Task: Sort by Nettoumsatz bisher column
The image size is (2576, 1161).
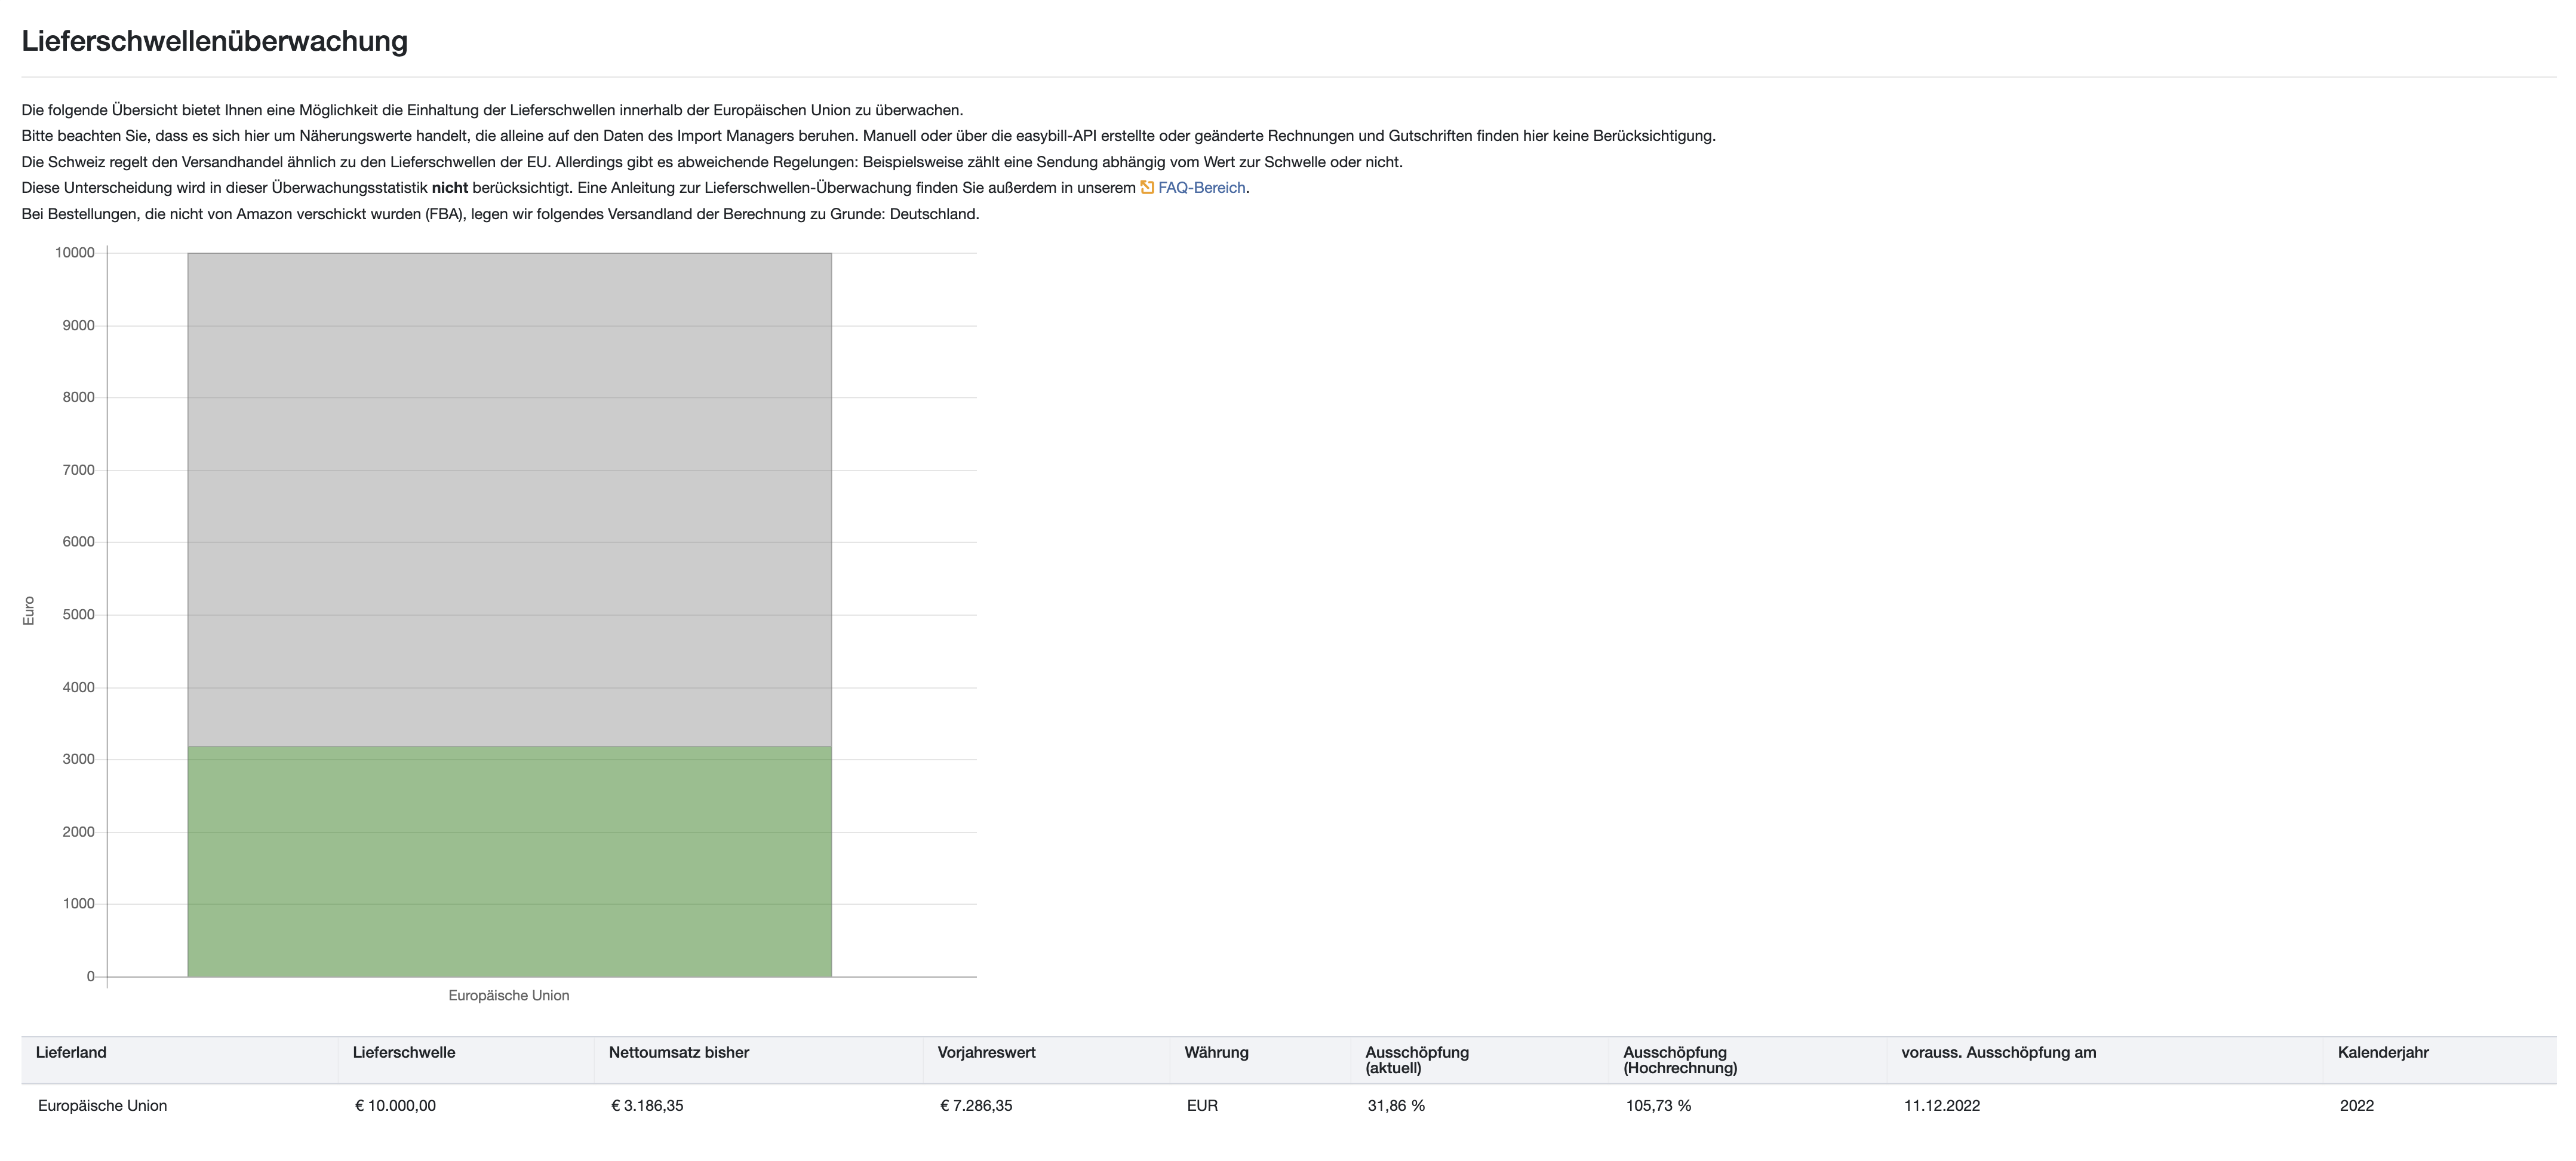Action: (678, 1052)
